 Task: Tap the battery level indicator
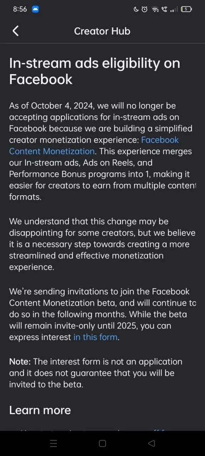coord(186,10)
